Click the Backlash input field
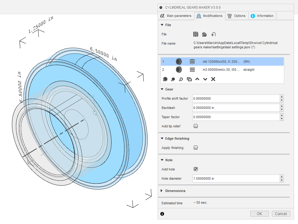Image resolution: width=298 pixels, height=224 pixels. [x=236, y=108]
